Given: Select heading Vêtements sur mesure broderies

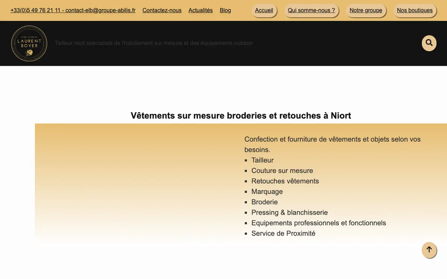Looking at the screenshot, I should (x=241, y=116).
